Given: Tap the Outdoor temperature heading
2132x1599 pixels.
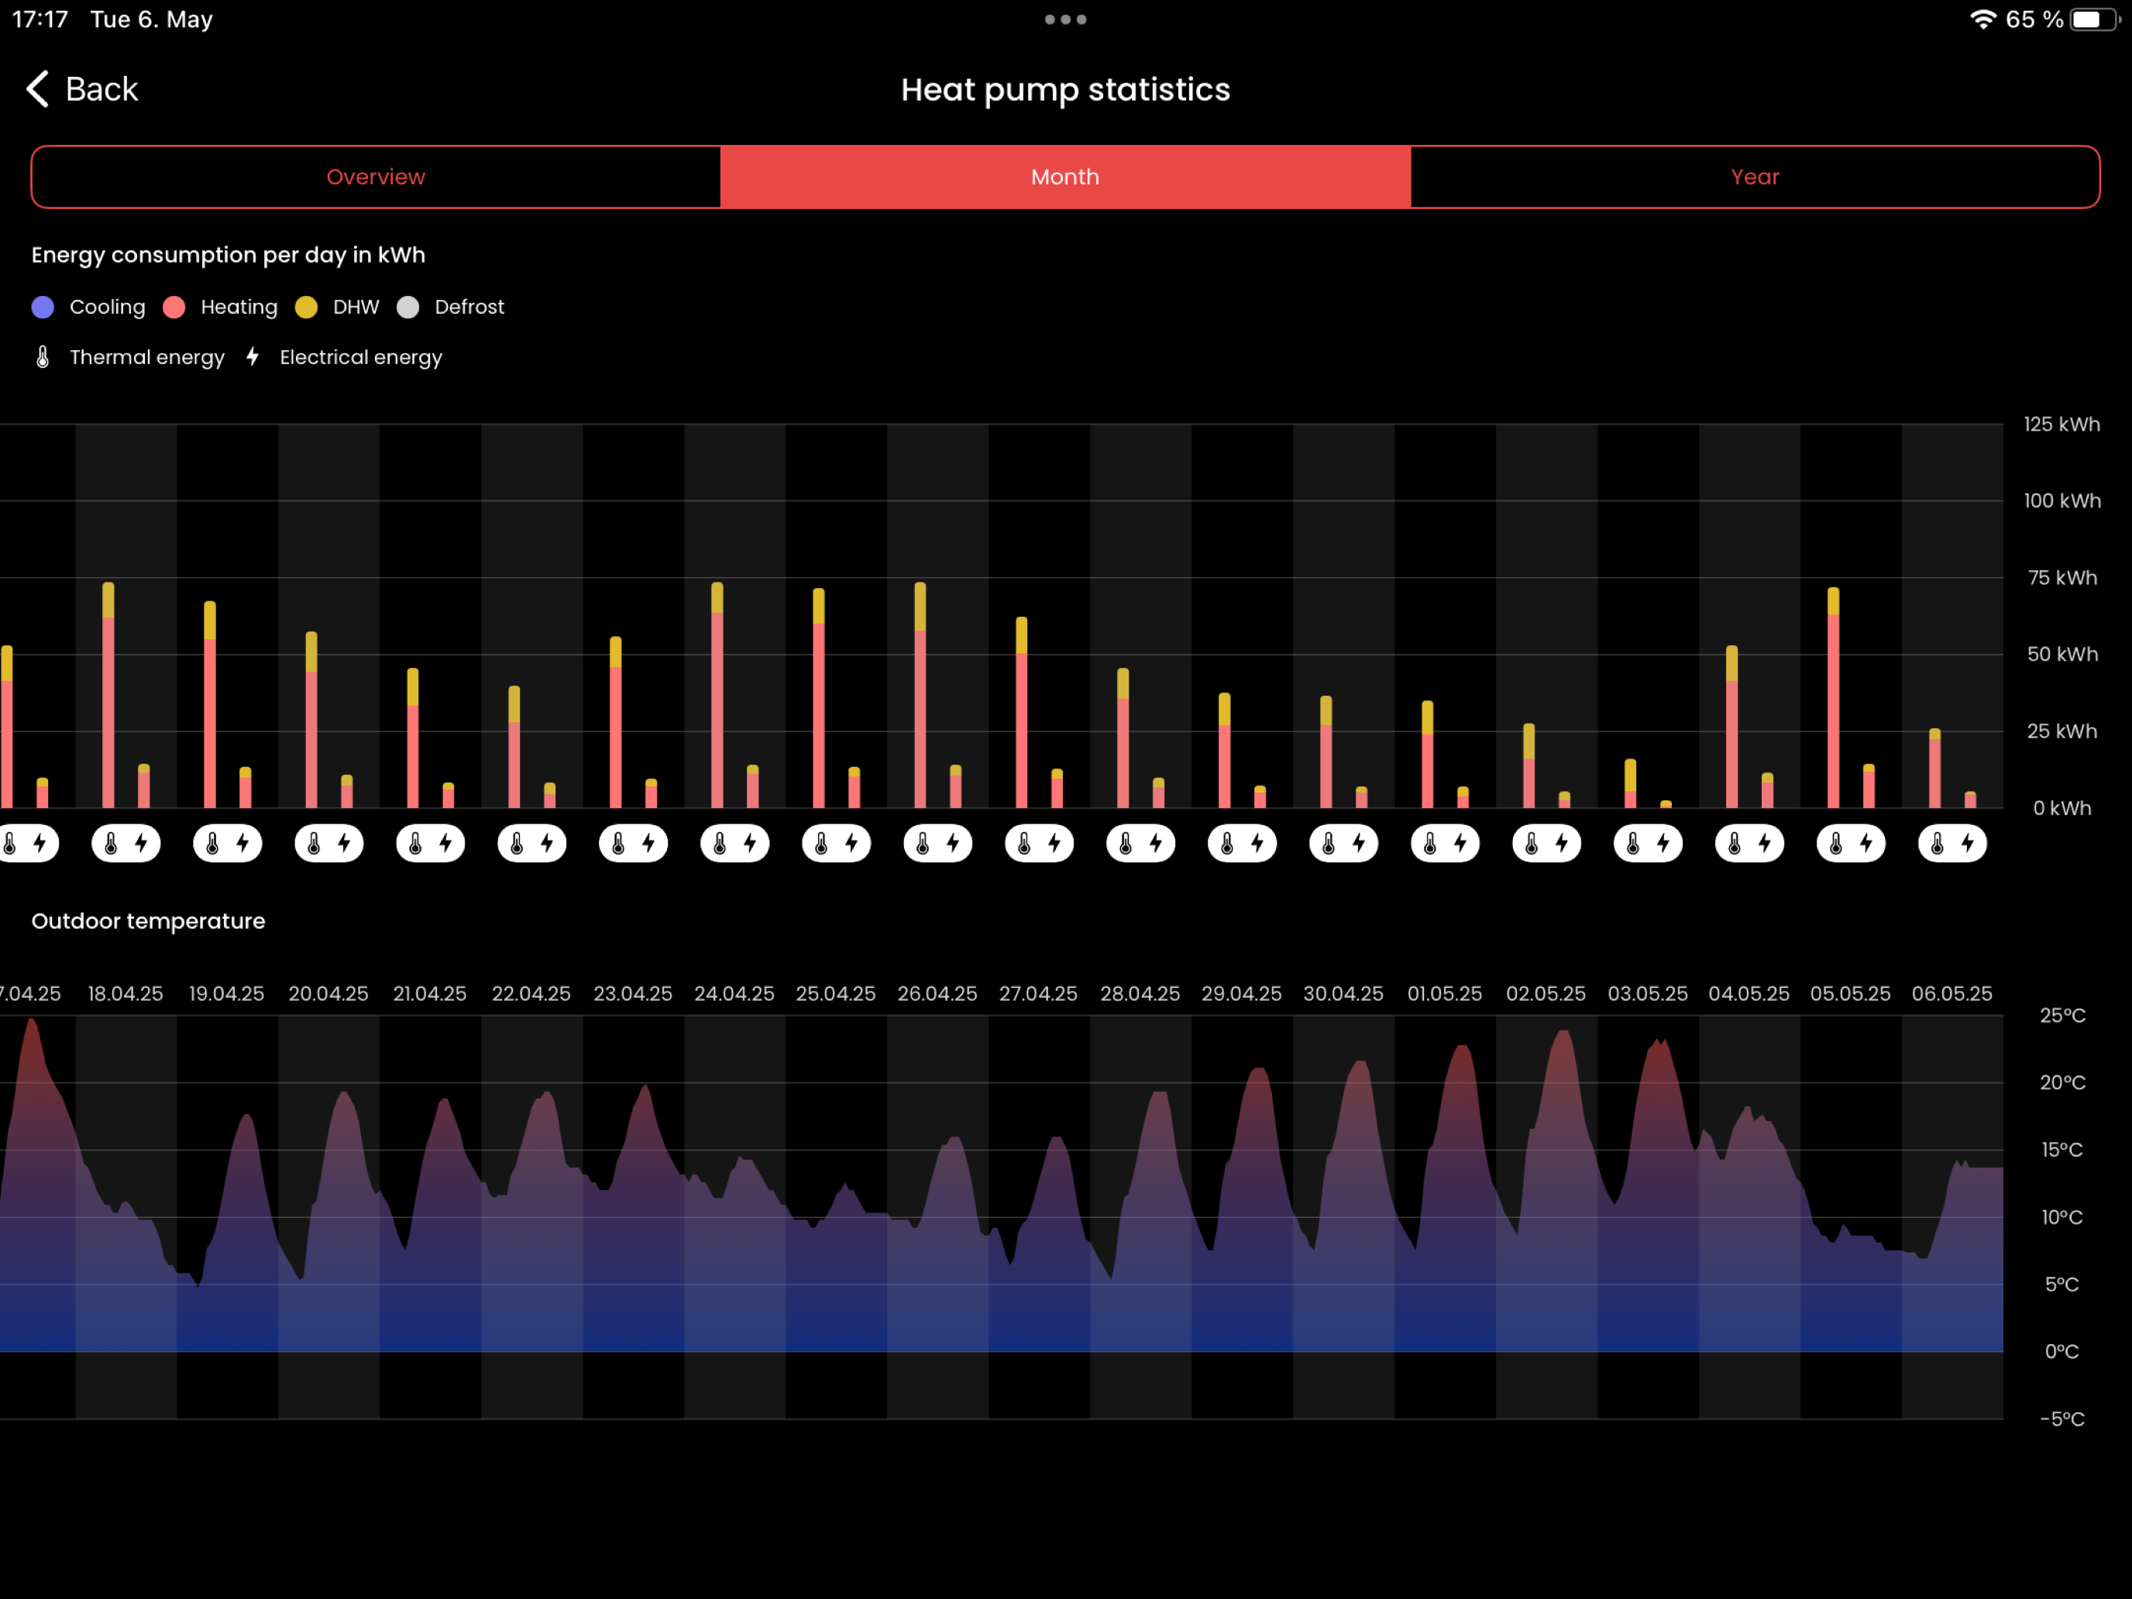Looking at the screenshot, I should click(149, 921).
